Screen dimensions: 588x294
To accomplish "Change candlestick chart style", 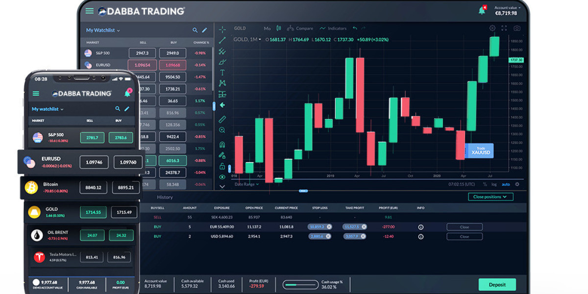I will [279, 28].
